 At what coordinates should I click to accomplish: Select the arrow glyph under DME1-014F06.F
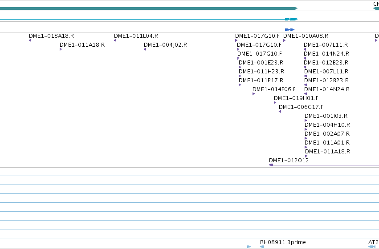[x=253, y=94]
